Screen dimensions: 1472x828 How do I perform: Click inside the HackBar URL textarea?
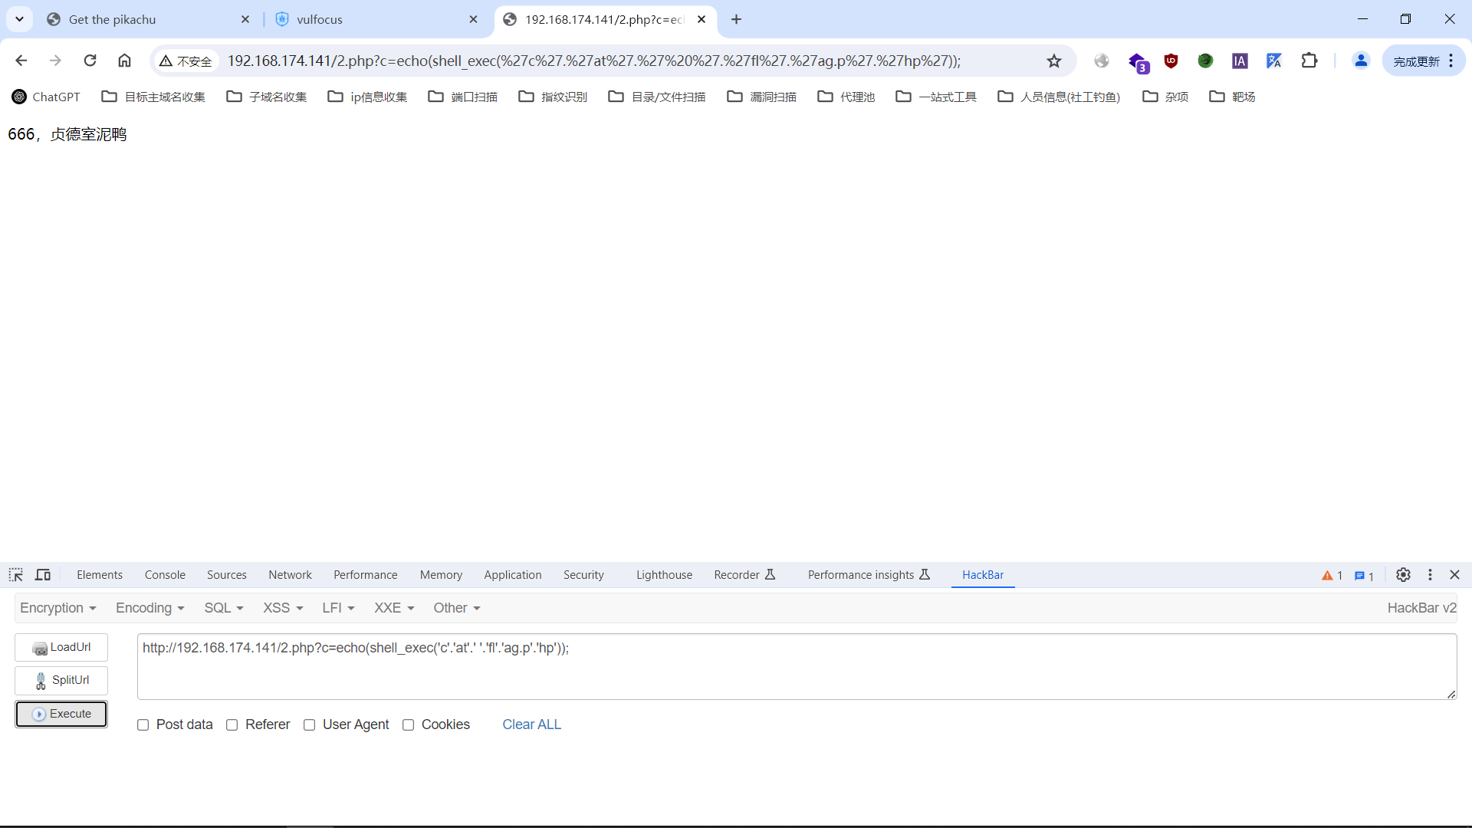click(796, 666)
